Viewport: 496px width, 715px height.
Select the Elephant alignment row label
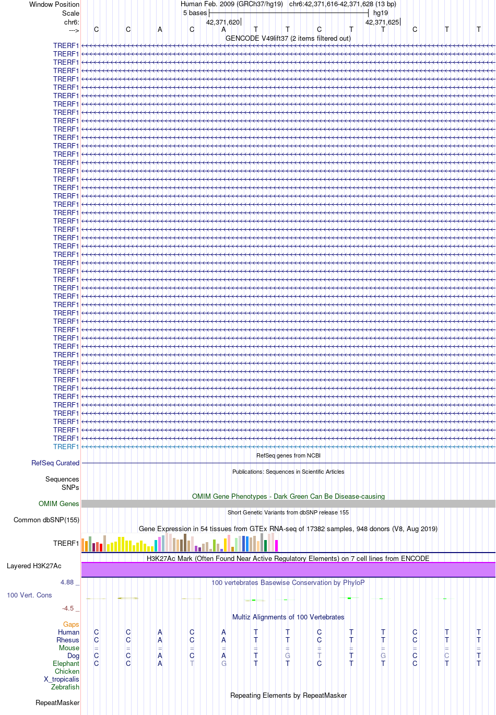(66, 663)
